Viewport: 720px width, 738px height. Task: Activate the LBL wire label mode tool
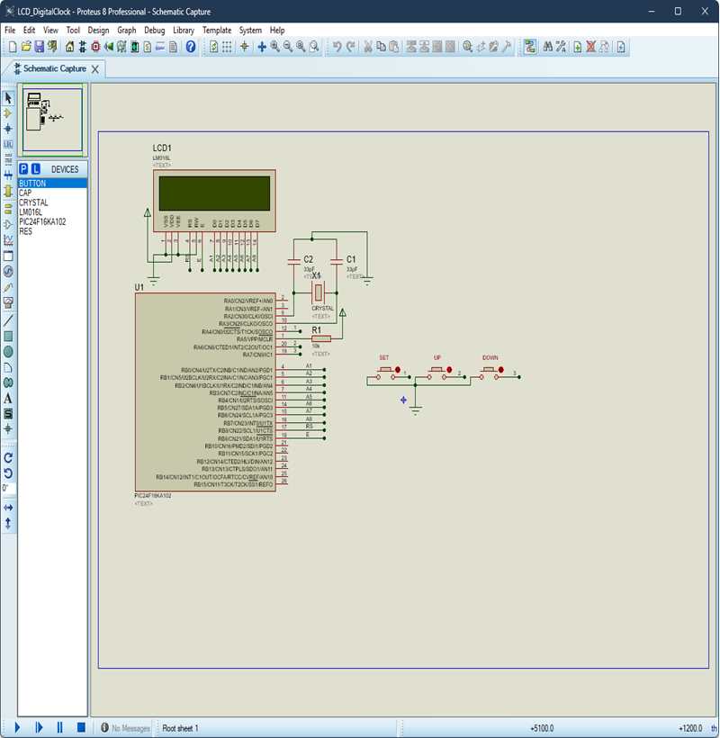pos(9,144)
